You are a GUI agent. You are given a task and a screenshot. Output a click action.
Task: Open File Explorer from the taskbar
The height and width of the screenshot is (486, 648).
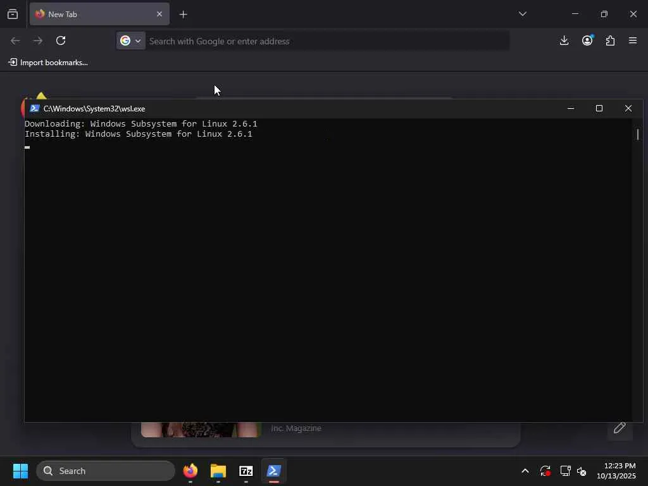pos(218,471)
